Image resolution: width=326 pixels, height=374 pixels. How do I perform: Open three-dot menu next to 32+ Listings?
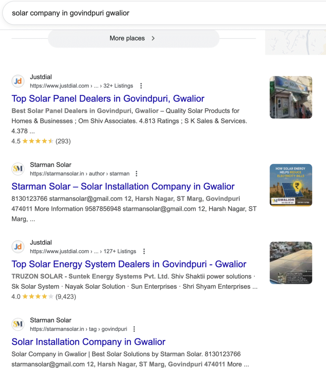[x=141, y=86]
